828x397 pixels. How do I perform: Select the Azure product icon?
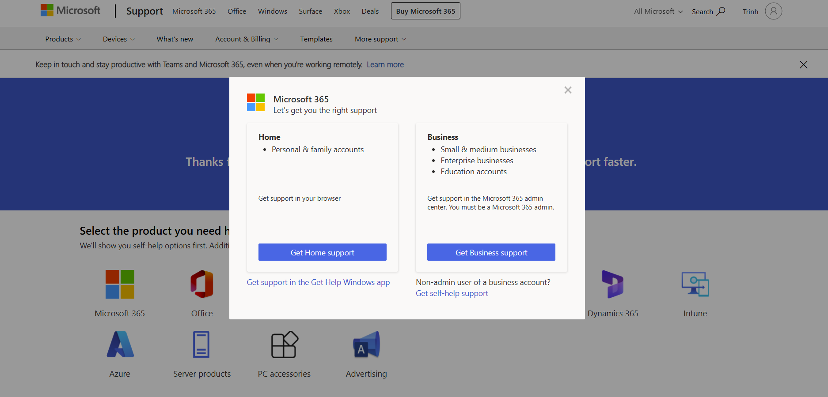click(120, 345)
